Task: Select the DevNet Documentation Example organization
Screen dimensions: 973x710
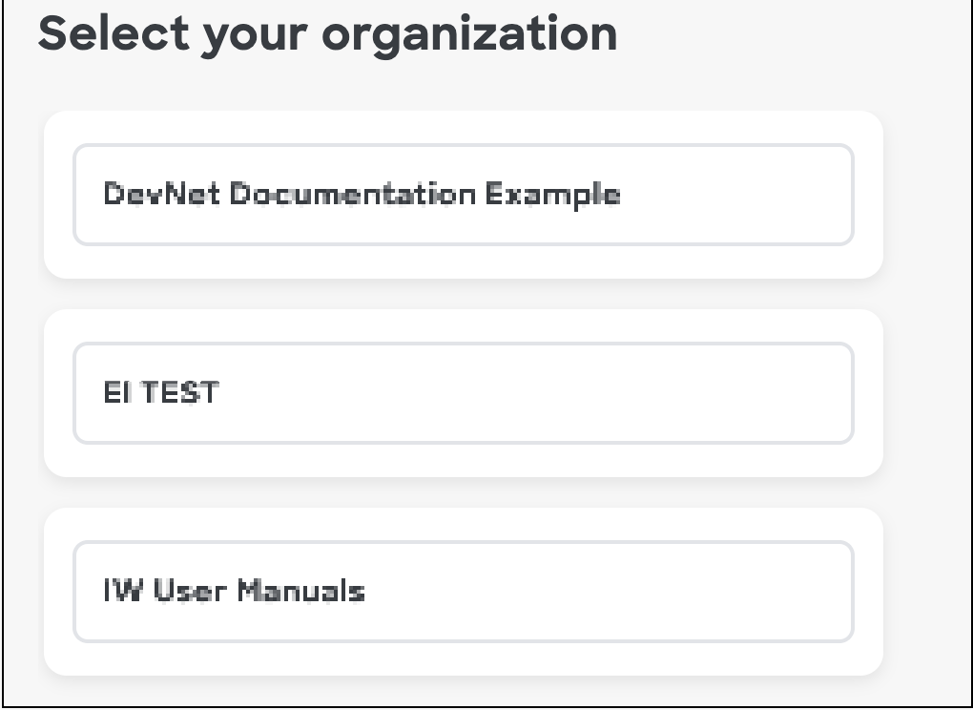Action: click(464, 195)
